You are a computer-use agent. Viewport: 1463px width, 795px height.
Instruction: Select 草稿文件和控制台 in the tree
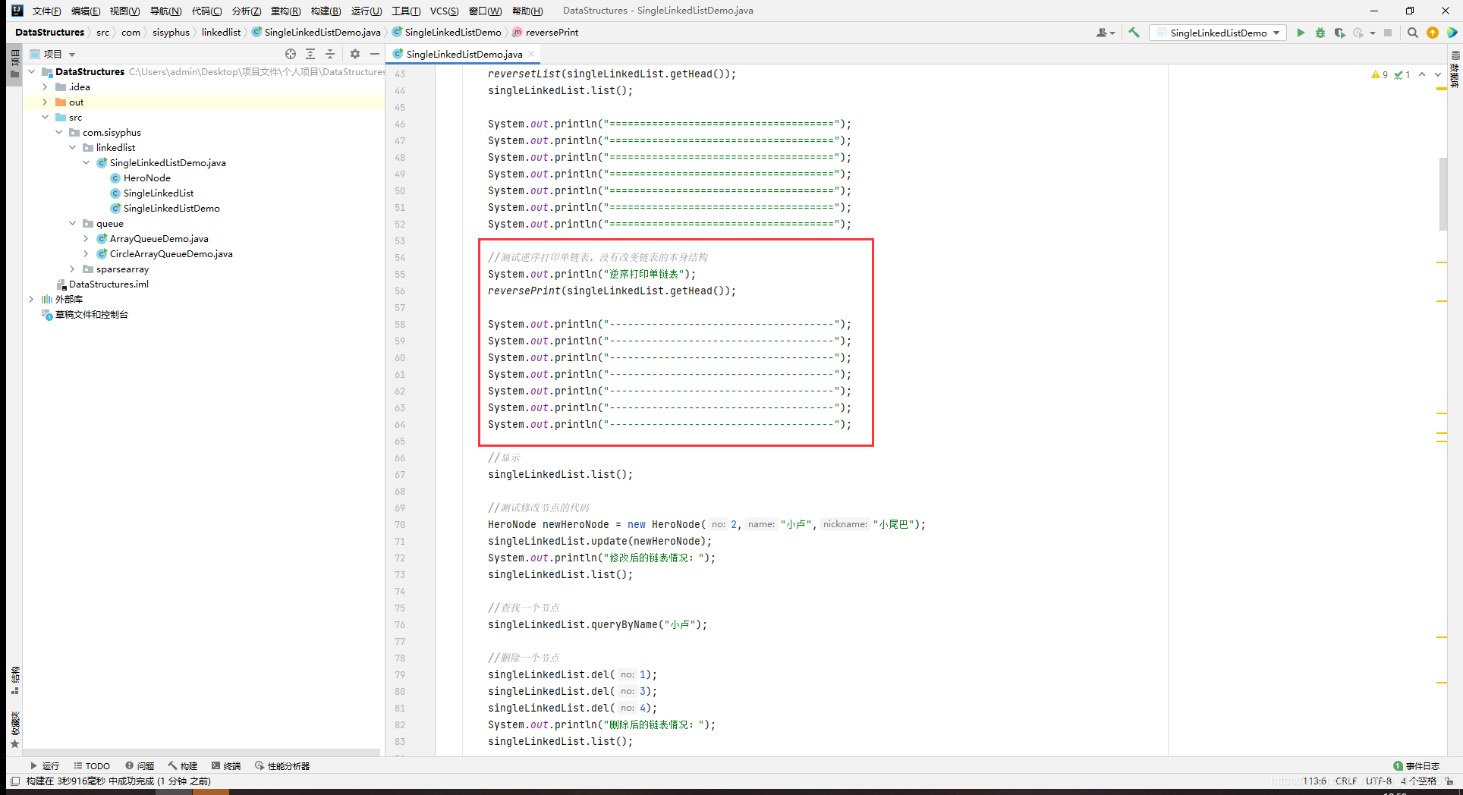pyautogui.click(x=91, y=314)
